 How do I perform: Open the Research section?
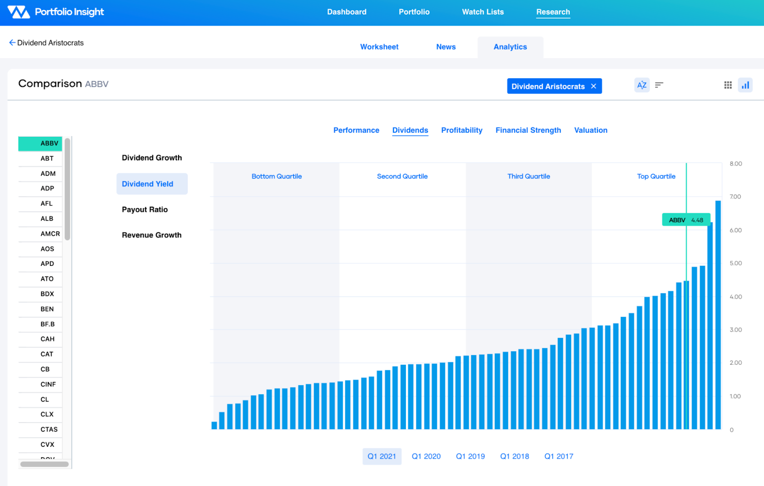tap(553, 12)
